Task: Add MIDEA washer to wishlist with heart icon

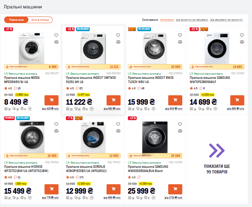Action: click(56, 35)
